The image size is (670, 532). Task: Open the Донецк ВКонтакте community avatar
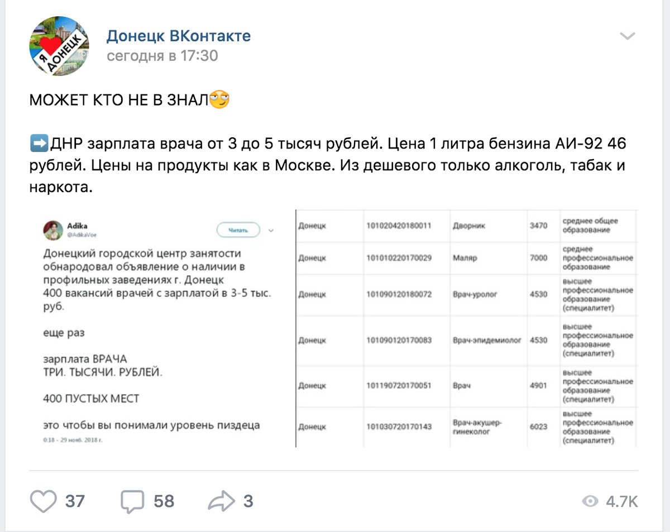point(59,46)
